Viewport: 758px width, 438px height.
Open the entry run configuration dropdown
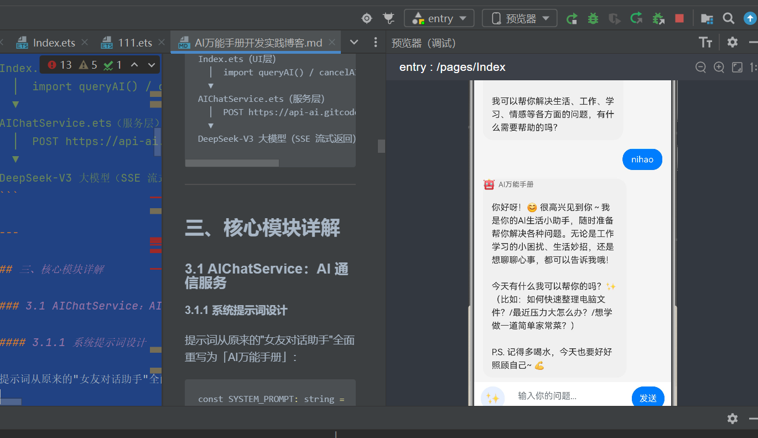[x=439, y=18]
